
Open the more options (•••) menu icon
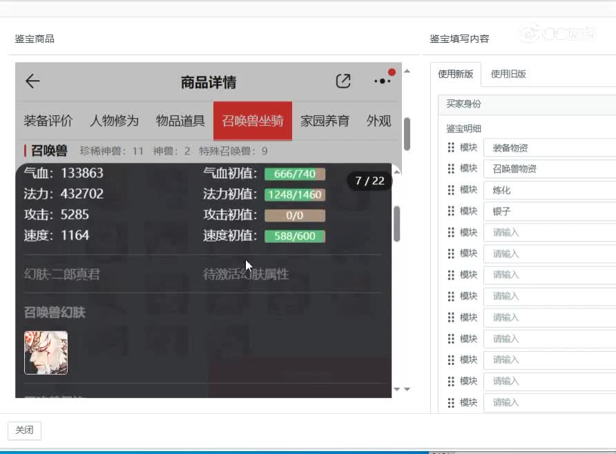coord(383,81)
